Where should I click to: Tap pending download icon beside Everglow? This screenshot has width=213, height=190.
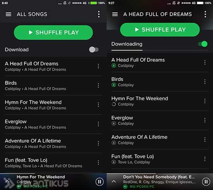114,123
